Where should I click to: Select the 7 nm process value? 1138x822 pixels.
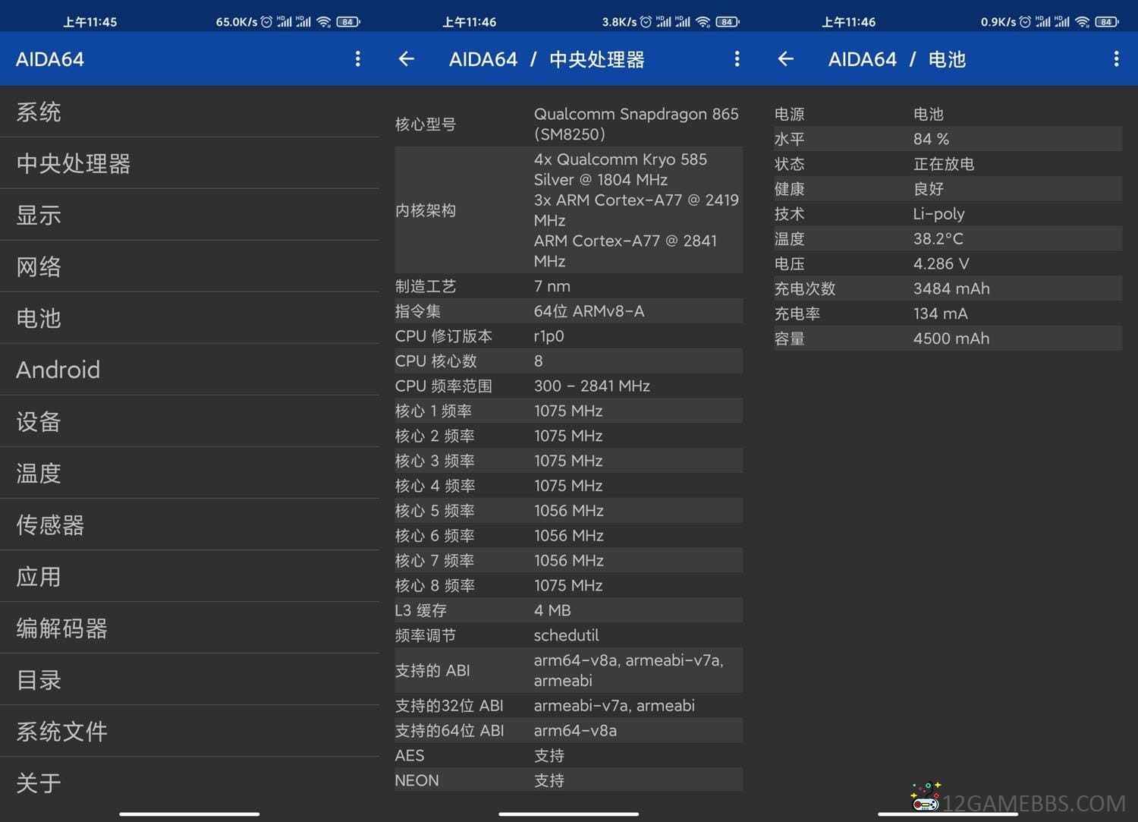click(x=552, y=286)
